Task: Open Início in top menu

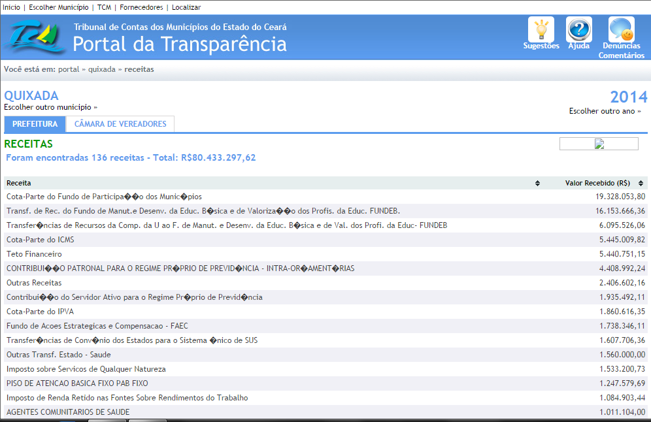Action: pos(11,7)
